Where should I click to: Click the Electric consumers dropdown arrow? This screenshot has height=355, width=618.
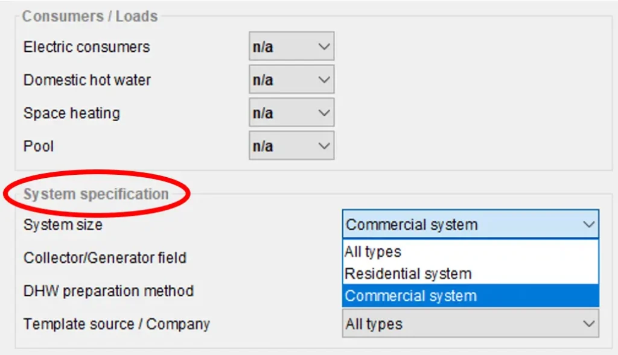pos(324,47)
